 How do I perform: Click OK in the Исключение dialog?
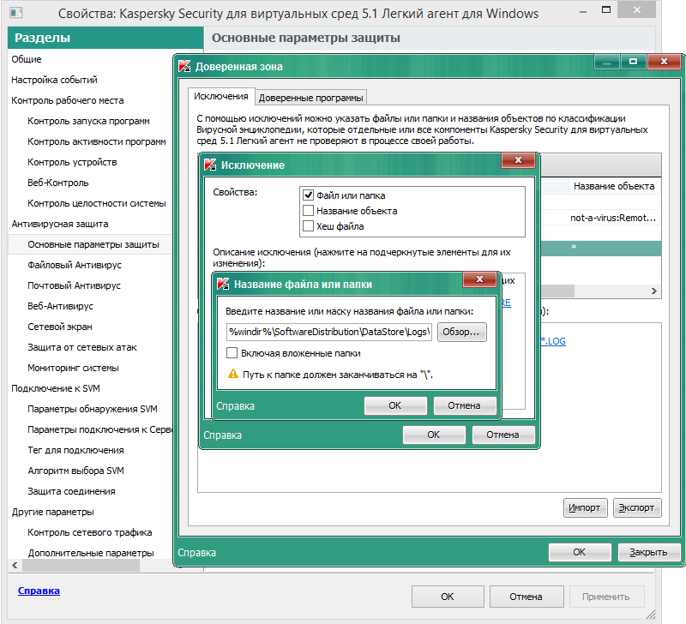pos(434,435)
